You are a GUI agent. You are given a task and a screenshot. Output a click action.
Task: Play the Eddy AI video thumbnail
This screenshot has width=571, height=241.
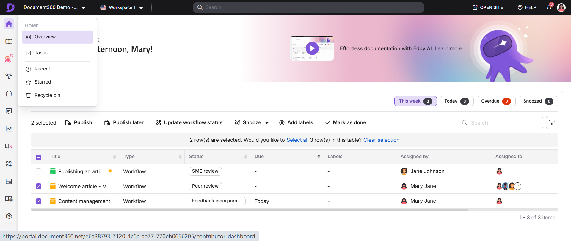point(312,48)
